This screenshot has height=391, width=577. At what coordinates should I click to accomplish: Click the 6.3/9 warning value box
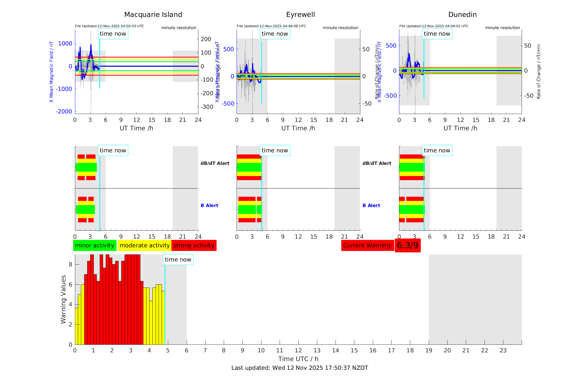[x=407, y=245]
